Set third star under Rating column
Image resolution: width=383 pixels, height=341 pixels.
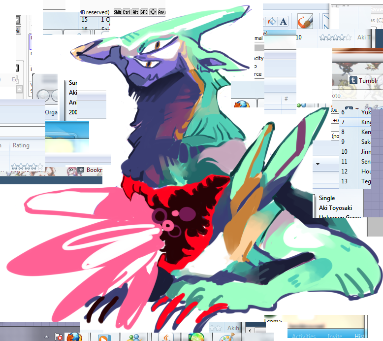point(28,167)
